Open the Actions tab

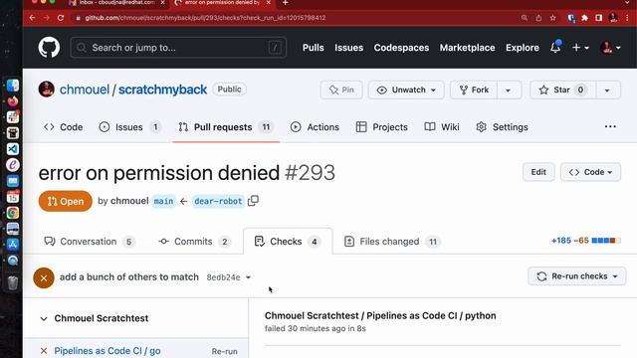point(315,127)
